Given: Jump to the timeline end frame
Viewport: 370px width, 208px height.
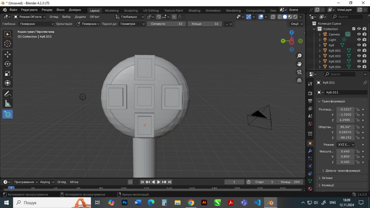Looking at the screenshot, I should (x=170, y=182).
